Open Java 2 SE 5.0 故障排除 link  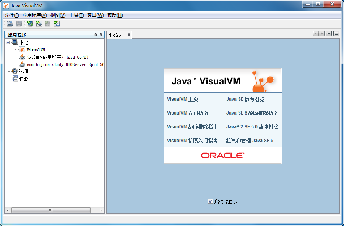pos(252,127)
